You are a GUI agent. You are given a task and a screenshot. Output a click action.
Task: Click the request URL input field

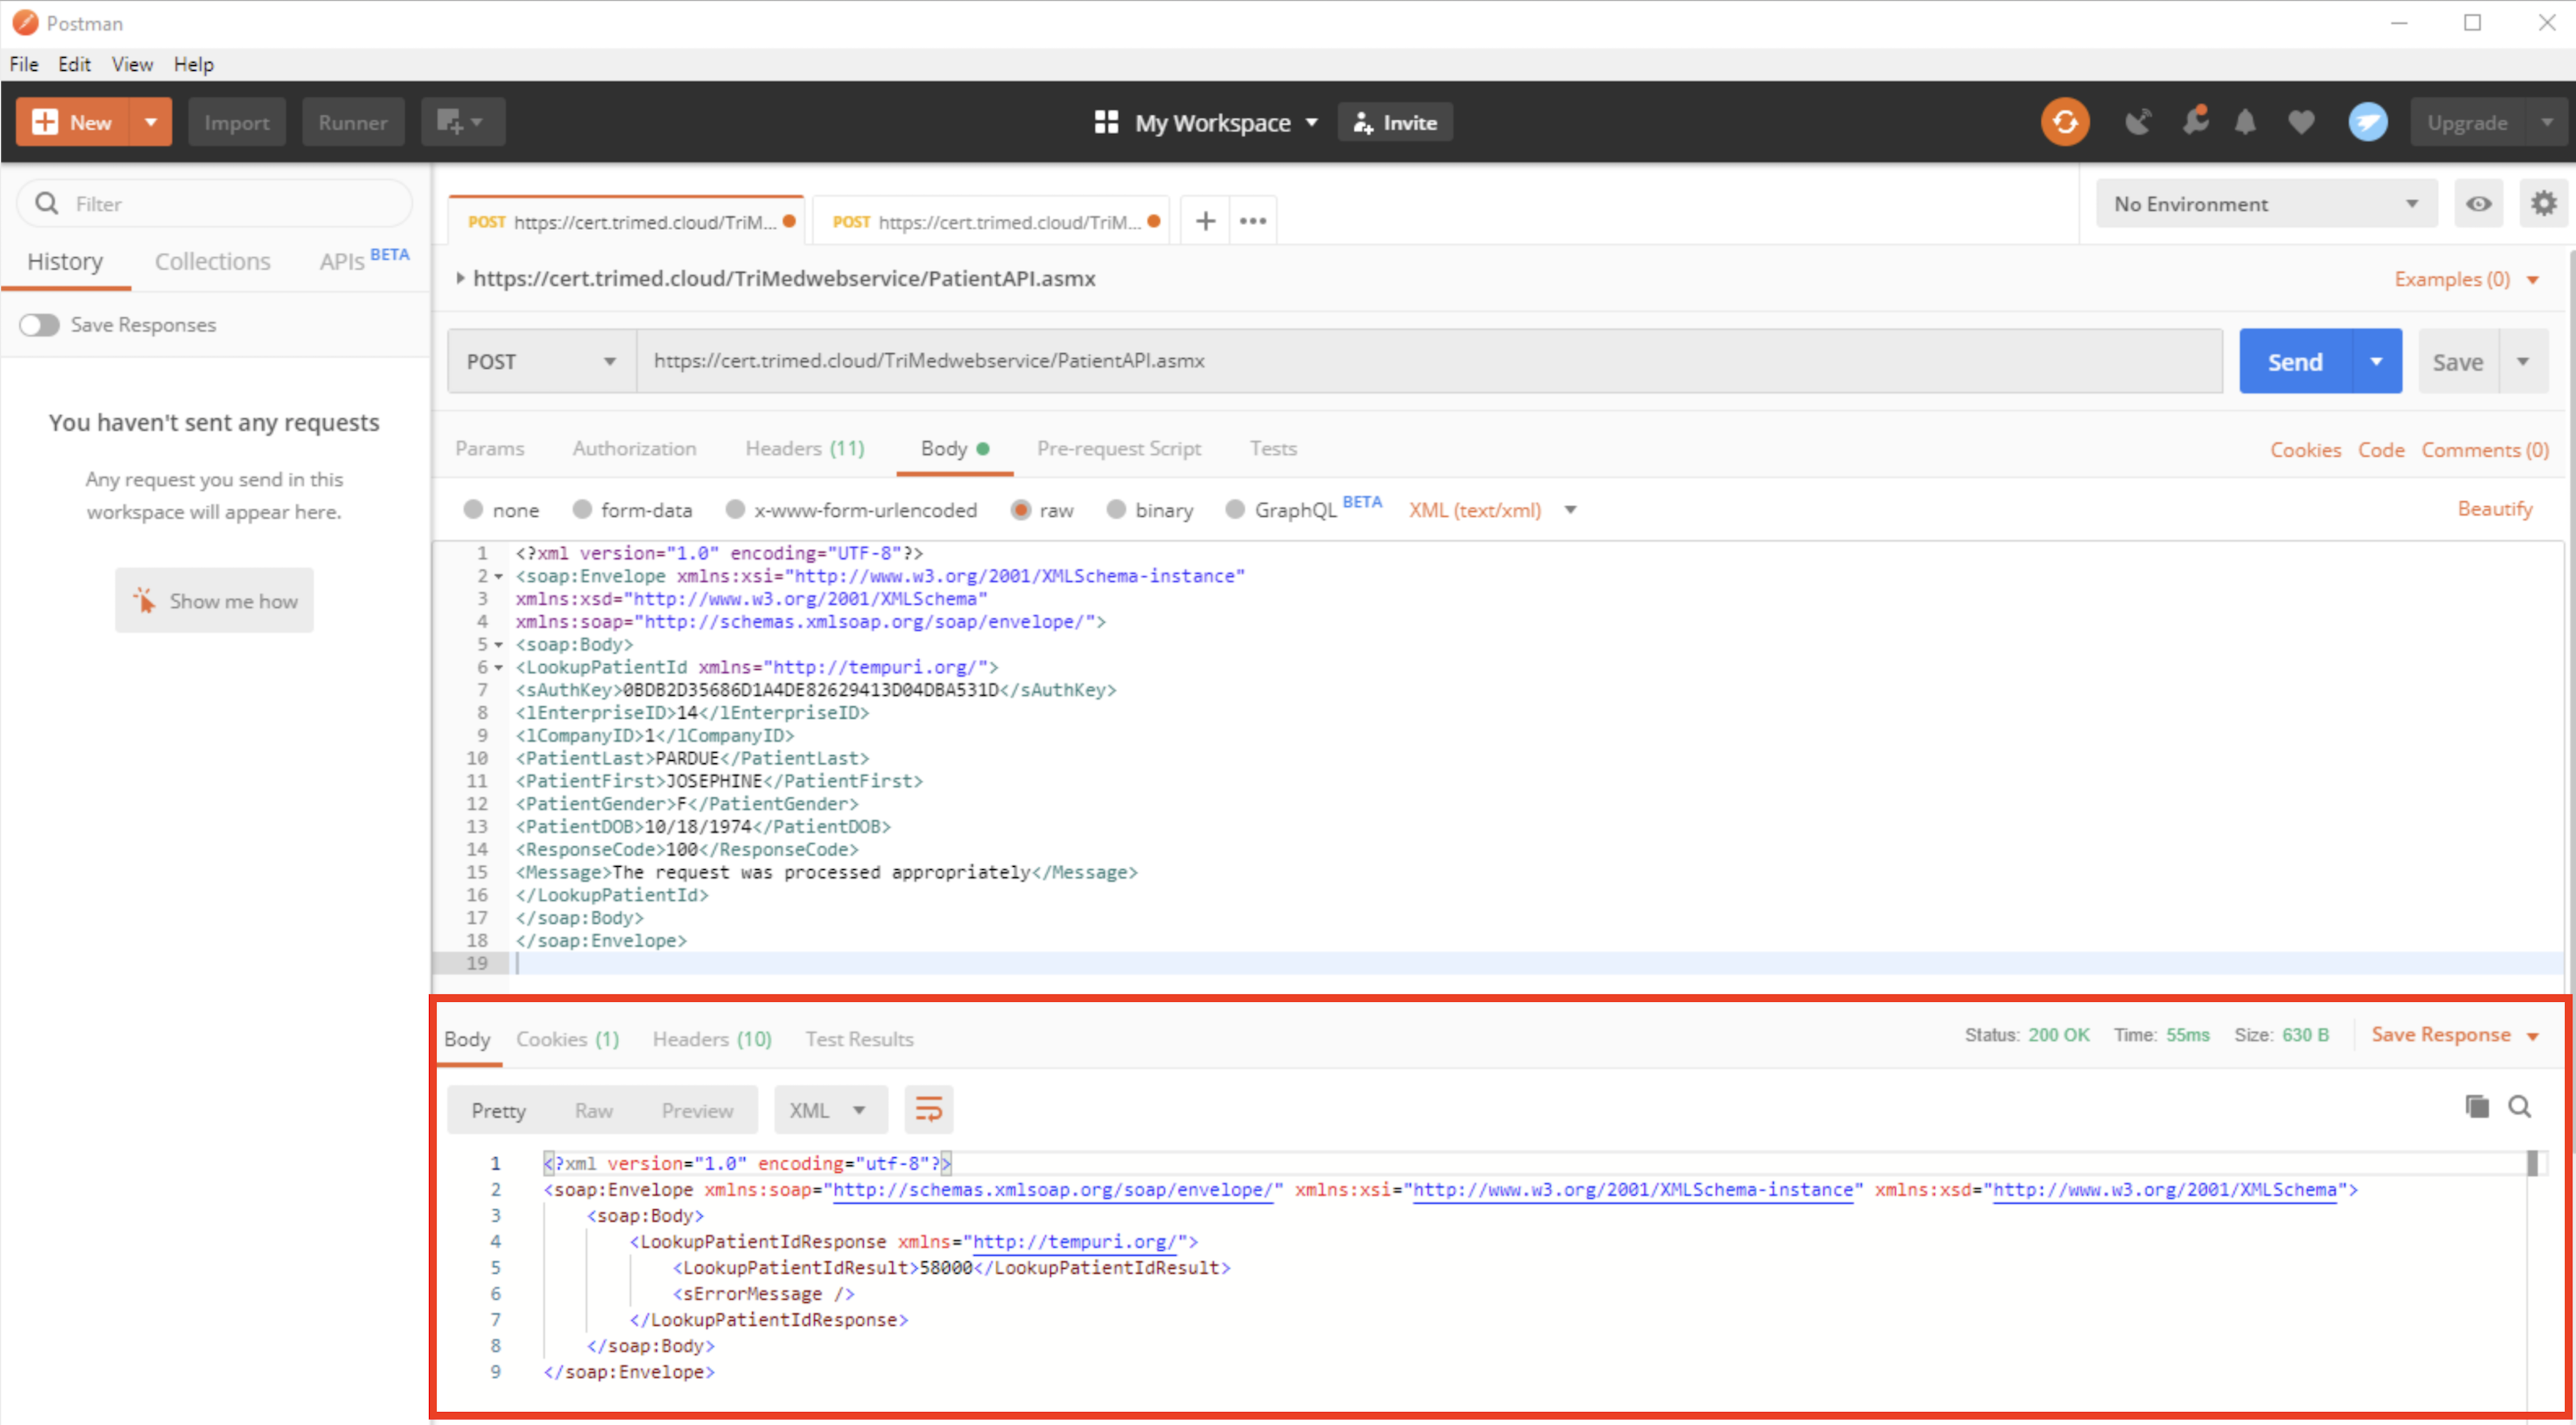point(1429,361)
